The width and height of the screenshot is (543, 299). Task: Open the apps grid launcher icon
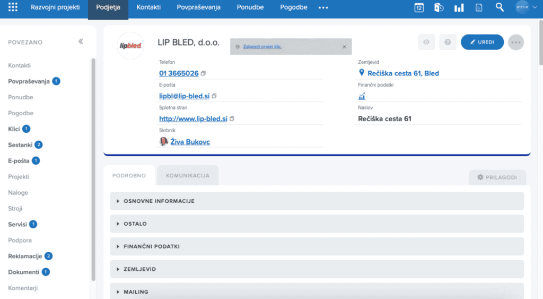pyautogui.click(x=13, y=7)
